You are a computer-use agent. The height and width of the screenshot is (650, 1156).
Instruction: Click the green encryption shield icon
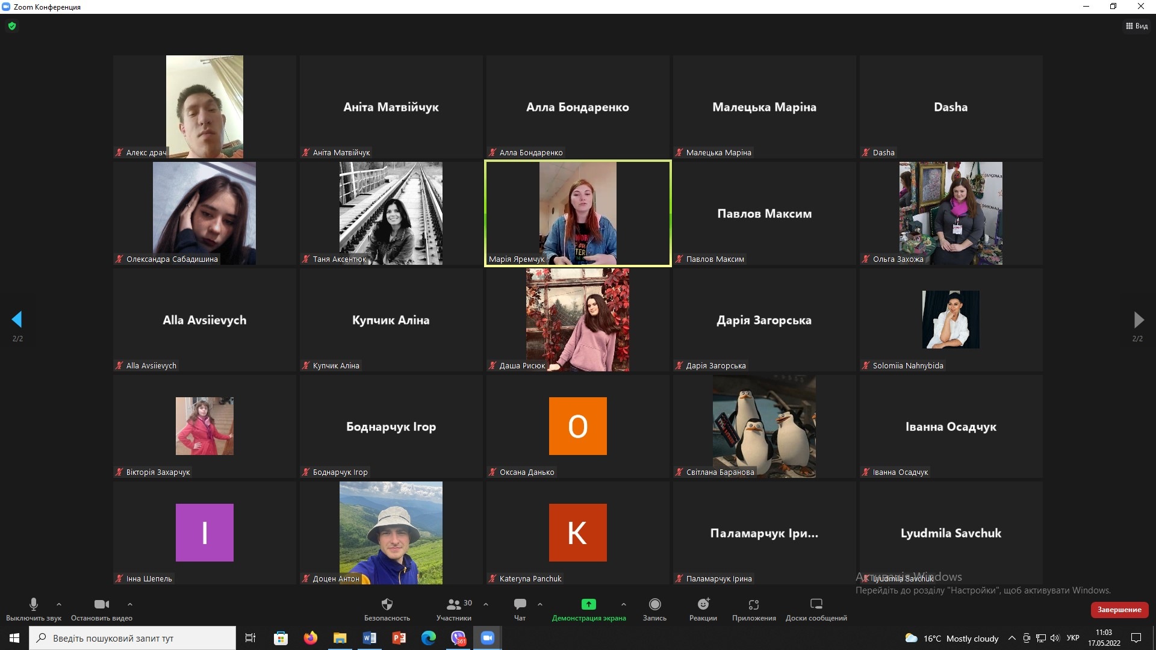[x=12, y=26]
